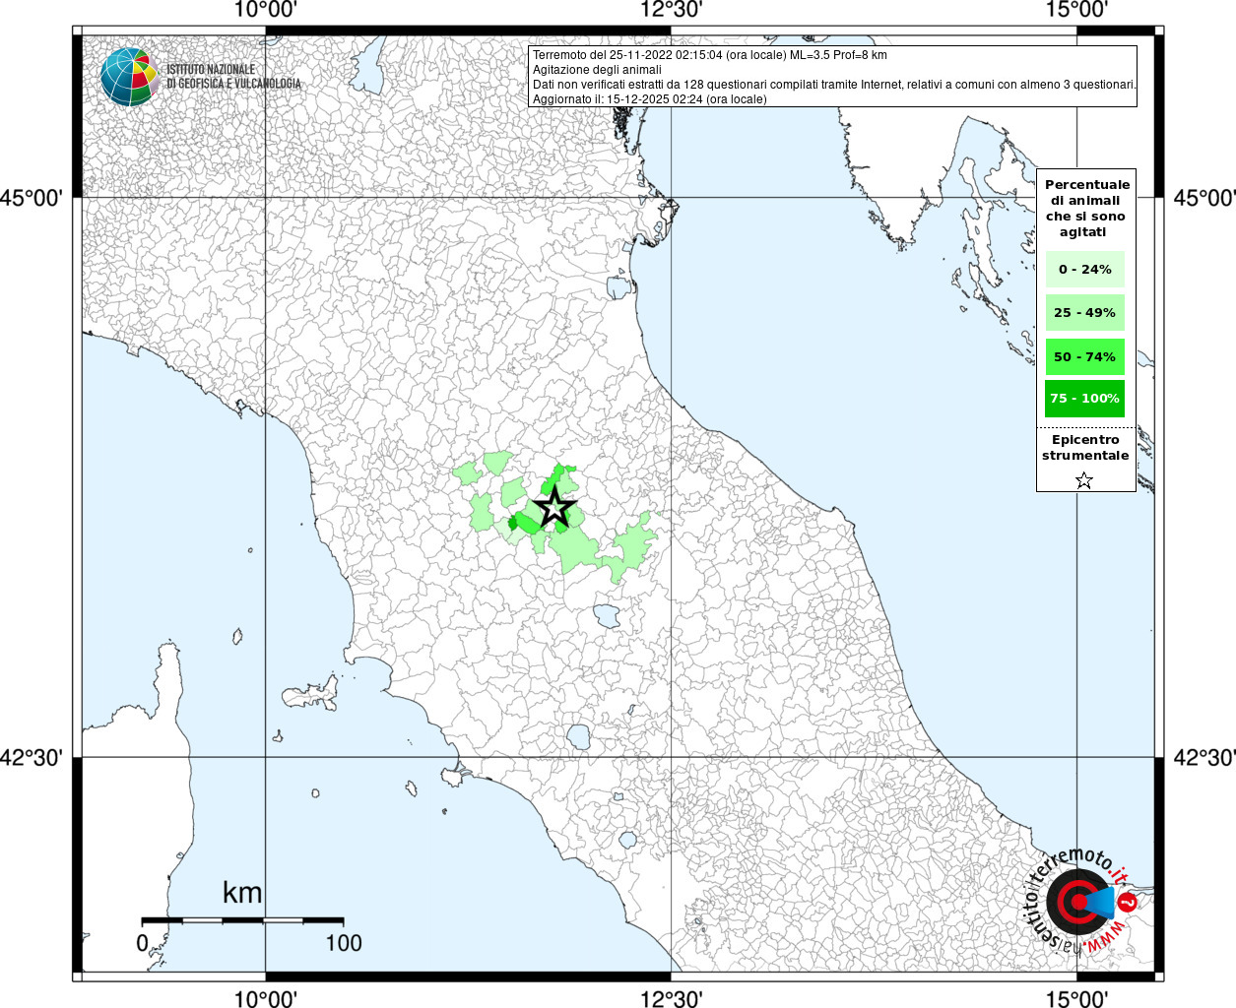This screenshot has height=1008, width=1236.
Task: Click the right 42°30' latitude label
Action: 1204,758
